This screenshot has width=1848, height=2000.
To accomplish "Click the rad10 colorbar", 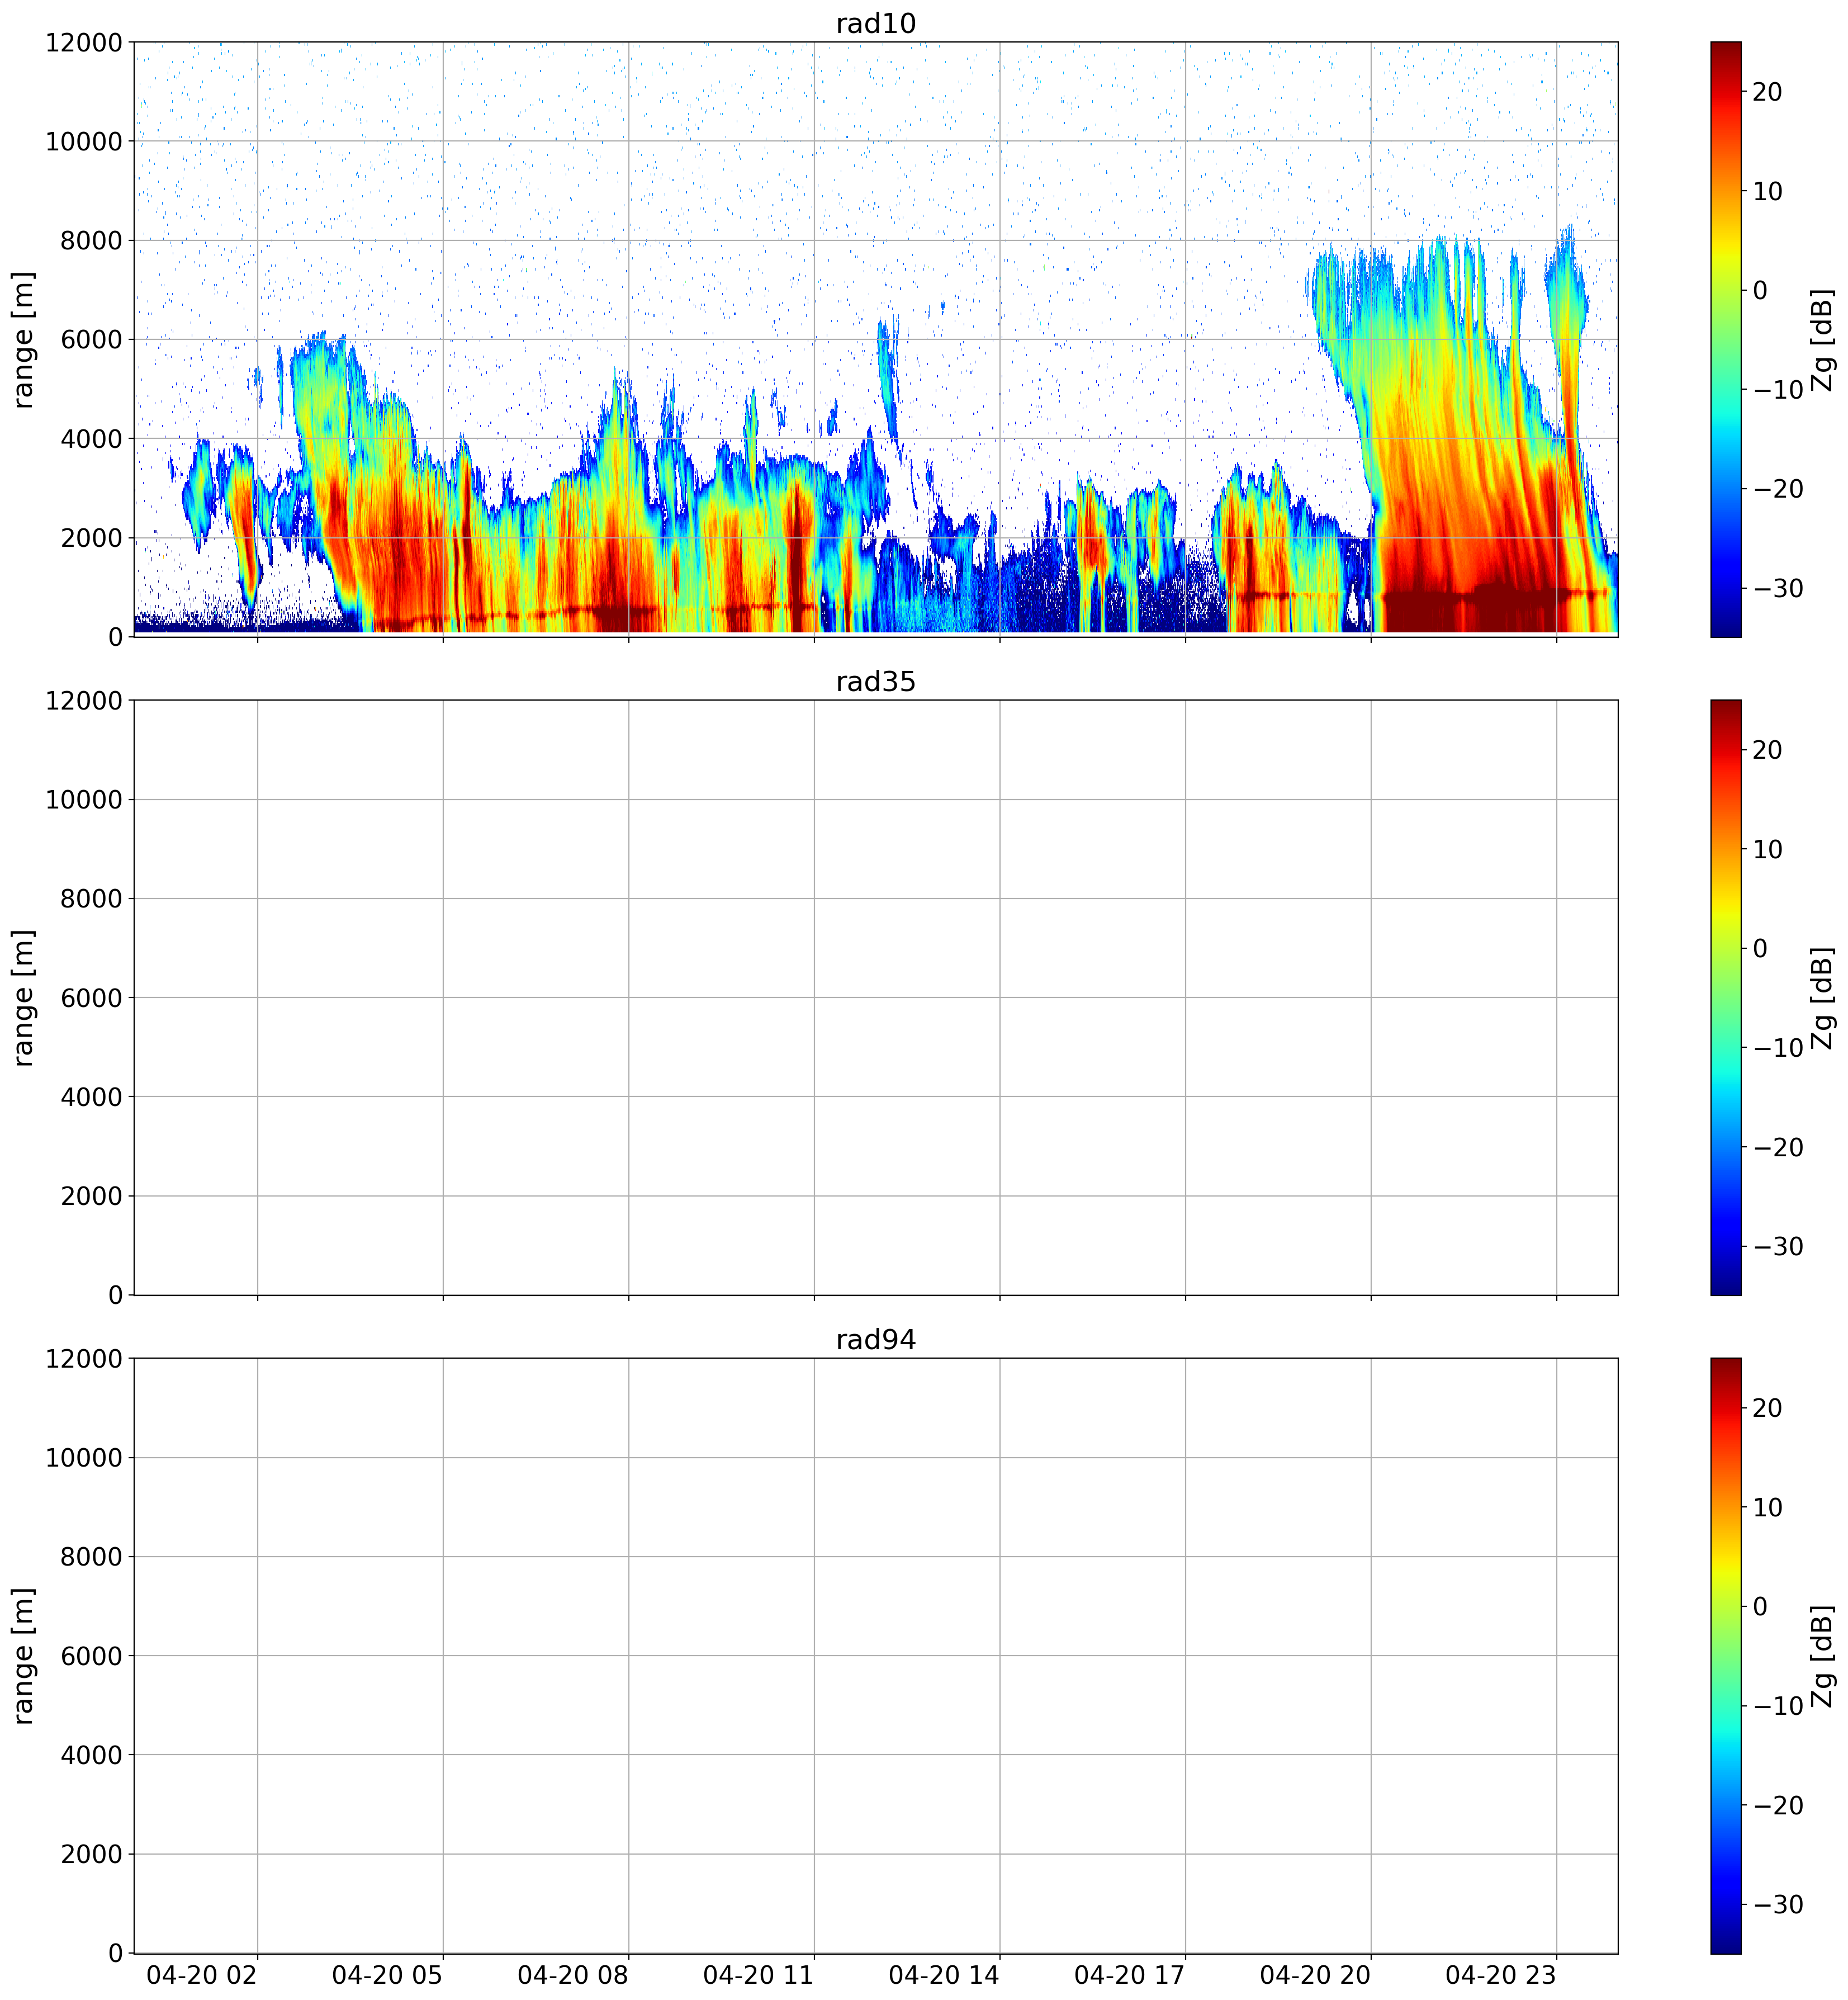I will (1725, 339).
